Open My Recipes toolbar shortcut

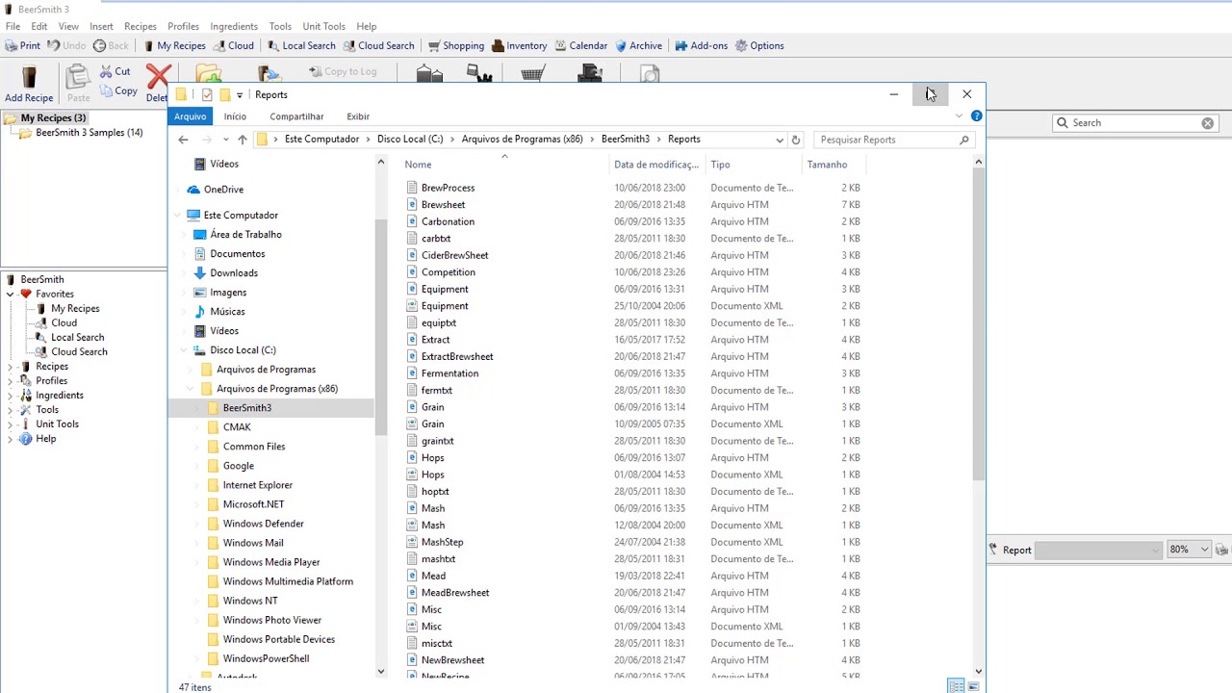click(174, 45)
